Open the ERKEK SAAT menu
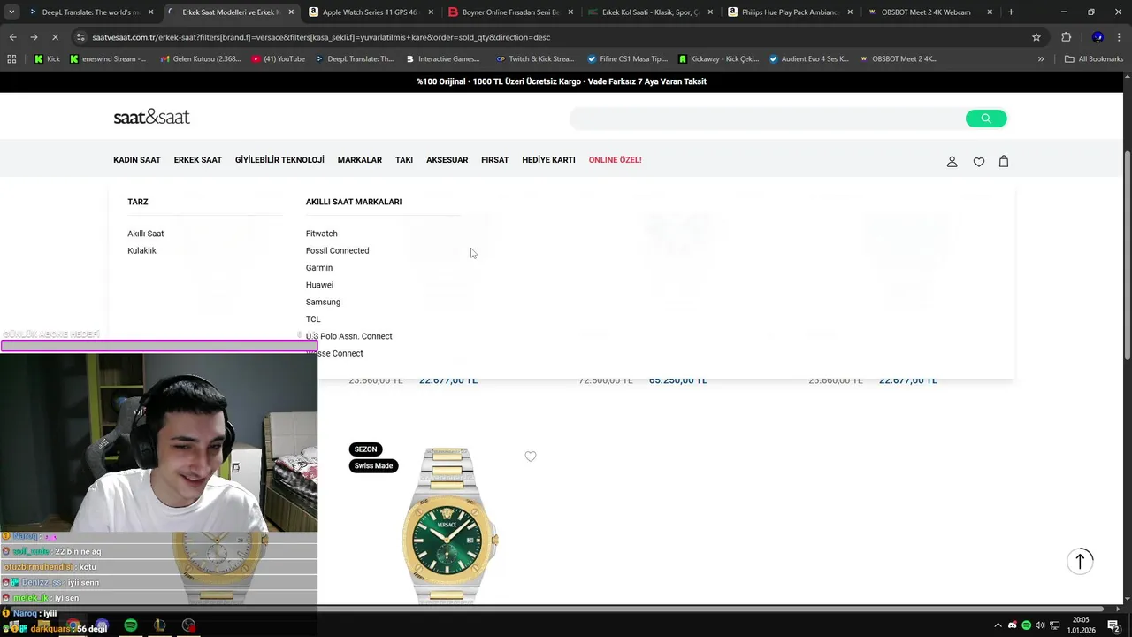The image size is (1132, 637). (x=198, y=160)
